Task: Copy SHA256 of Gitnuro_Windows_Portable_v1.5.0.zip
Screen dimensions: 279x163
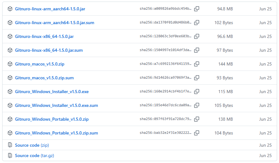Action: point(197,119)
